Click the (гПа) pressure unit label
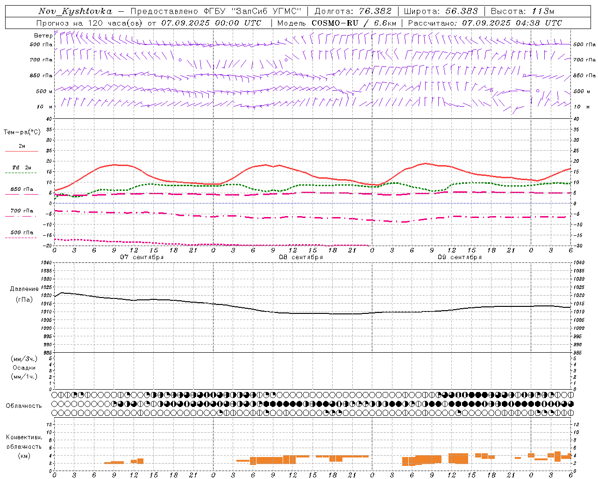598x479 pixels. tap(24, 300)
